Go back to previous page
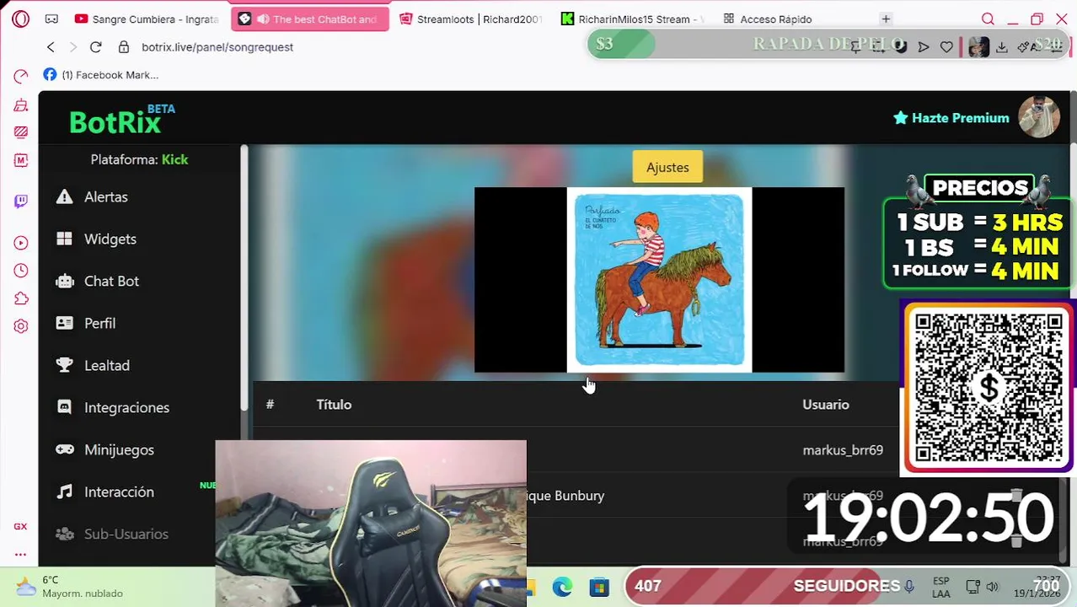The height and width of the screenshot is (607, 1077). (51, 47)
